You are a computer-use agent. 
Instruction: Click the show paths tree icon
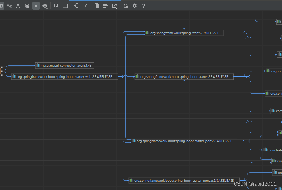coord(18,6)
